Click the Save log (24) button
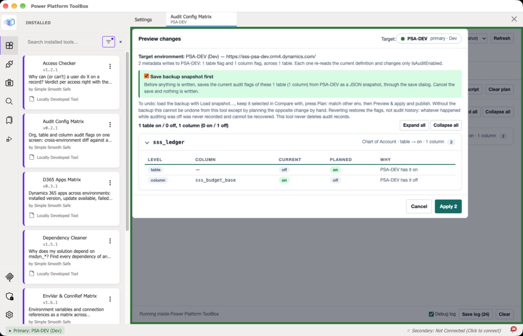Viewport: 523px width, 336px height. pos(475,314)
